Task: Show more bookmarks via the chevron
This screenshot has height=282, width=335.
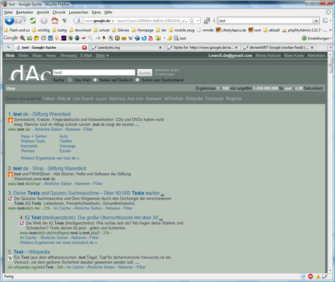Action: (331, 30)
